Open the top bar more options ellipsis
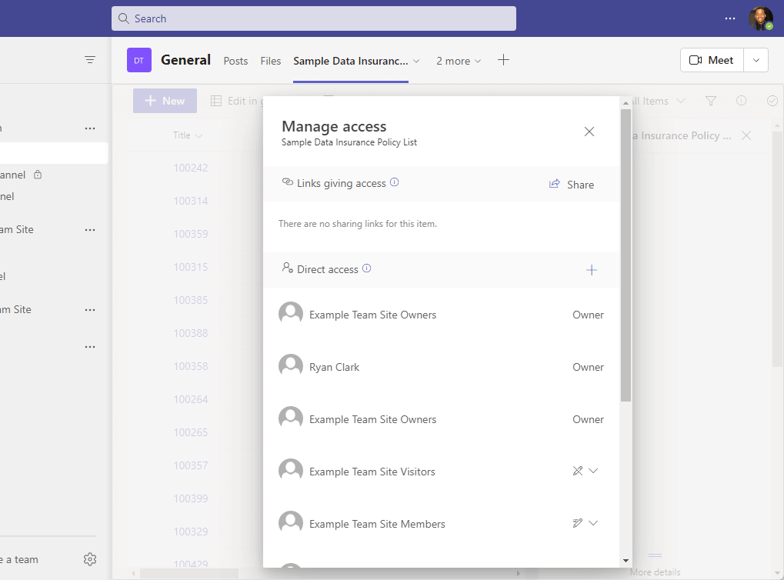Viewport: 784px width, 580px height. coord(730,18)
